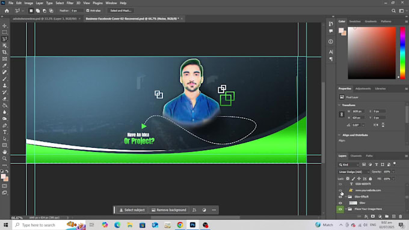Toggle visibility of Place-Your-Image-Here group
The image size is (409, 230).
(340, 209)
